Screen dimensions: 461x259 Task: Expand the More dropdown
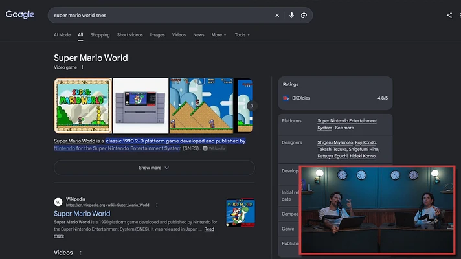coord(219,35)
